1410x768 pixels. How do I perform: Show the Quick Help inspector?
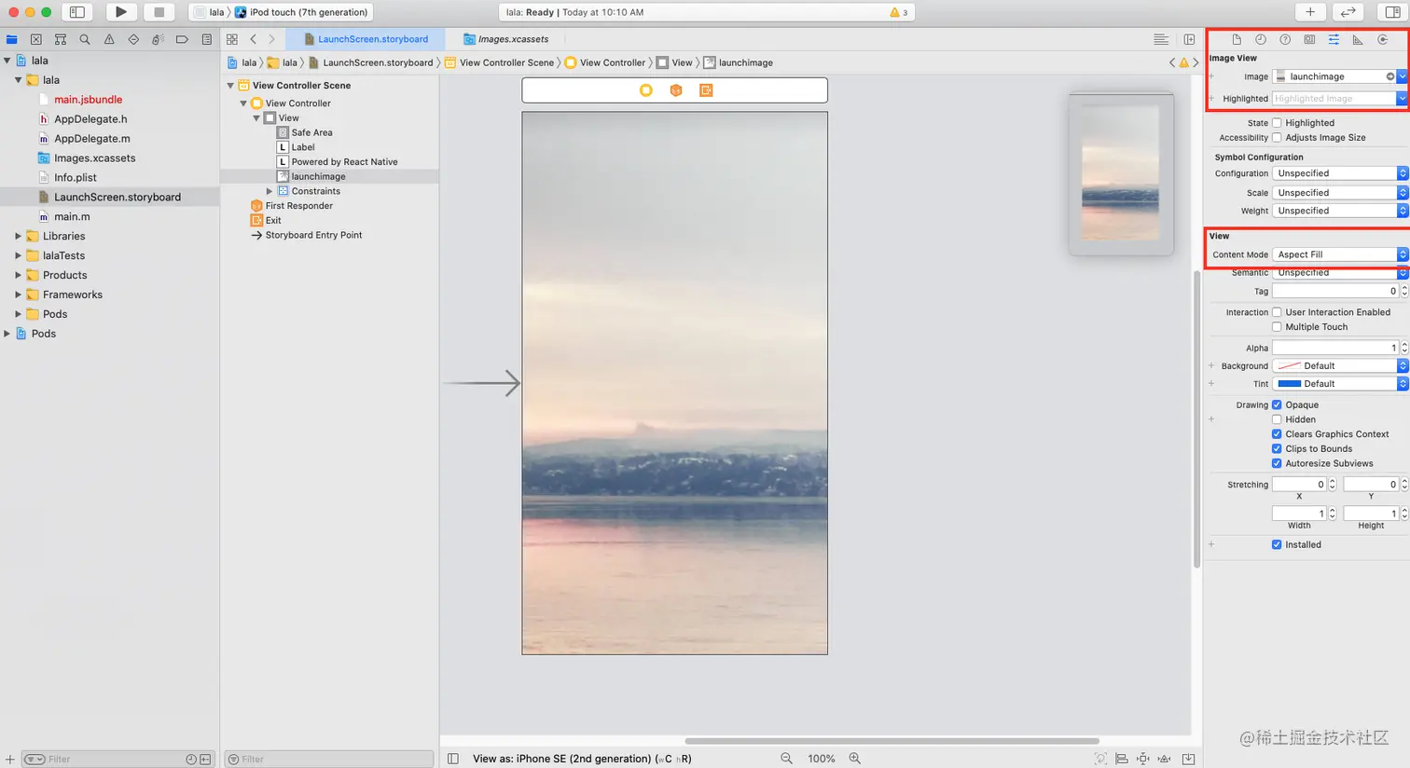point(1285,39)
